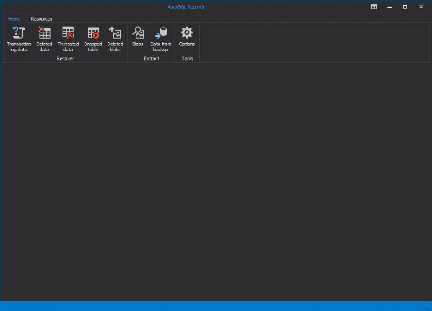Switch to the Home tab
432x311 pixels.
coord(14,19)
